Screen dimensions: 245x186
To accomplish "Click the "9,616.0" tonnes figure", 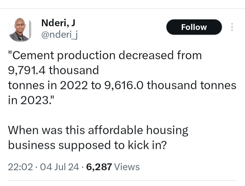I will pos(122,85).
